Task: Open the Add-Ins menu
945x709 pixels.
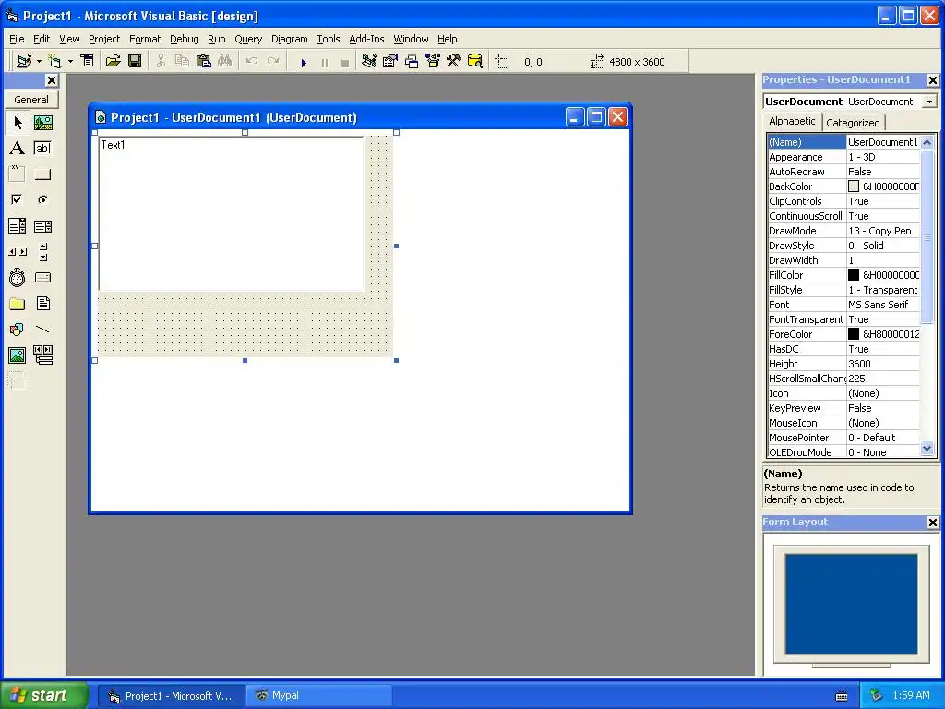Action: [366, 39]
